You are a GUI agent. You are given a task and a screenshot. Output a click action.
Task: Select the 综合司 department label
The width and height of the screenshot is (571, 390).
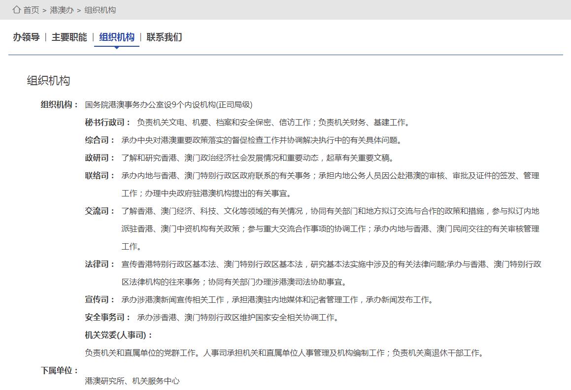coord(99,140)
